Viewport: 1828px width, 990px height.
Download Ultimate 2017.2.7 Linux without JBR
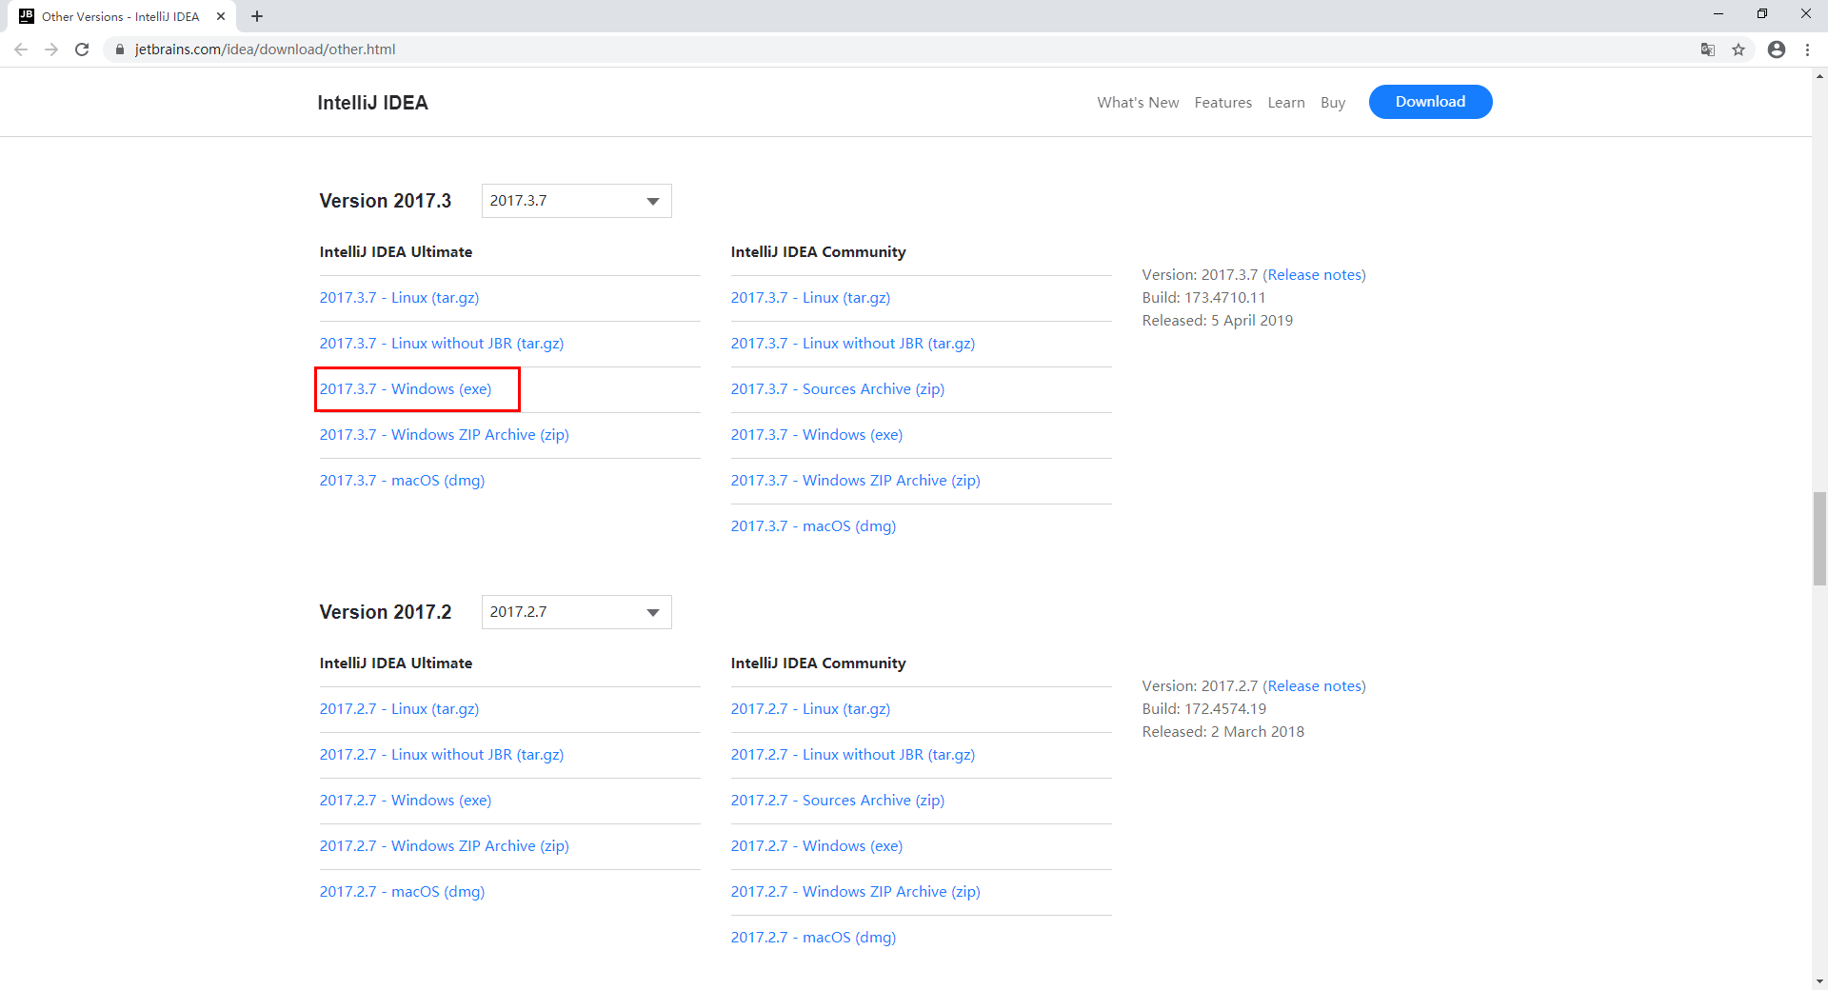(x=442, y=755)
